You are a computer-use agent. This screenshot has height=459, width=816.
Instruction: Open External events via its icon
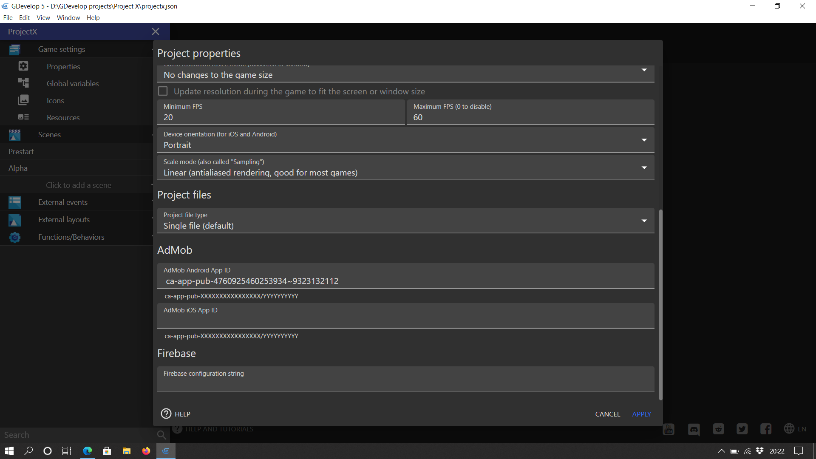[15, 202]
